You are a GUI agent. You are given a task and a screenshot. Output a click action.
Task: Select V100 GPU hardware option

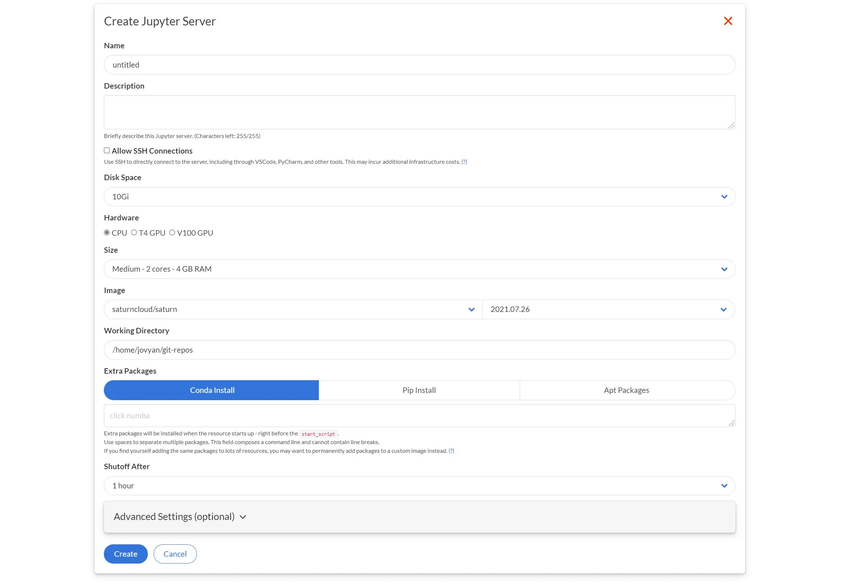pos(172,232)
